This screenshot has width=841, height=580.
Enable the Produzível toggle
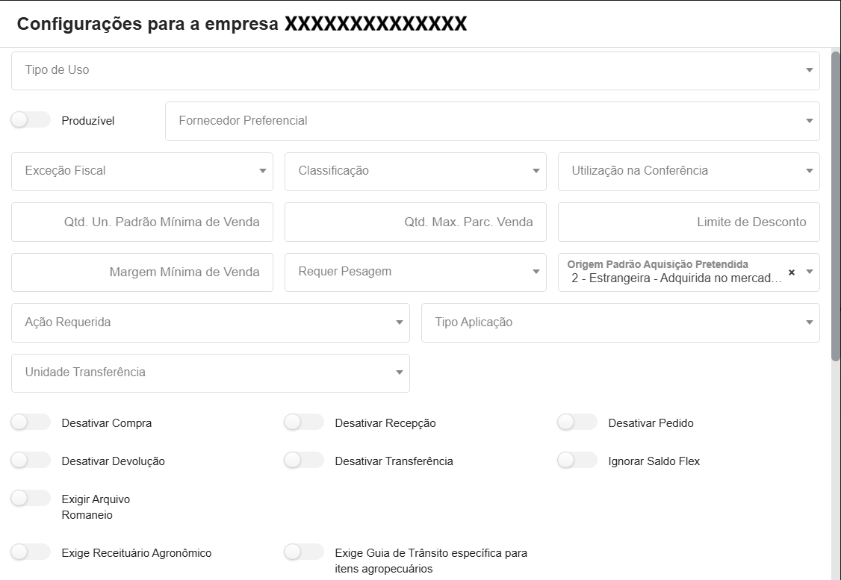pos(31,119)
